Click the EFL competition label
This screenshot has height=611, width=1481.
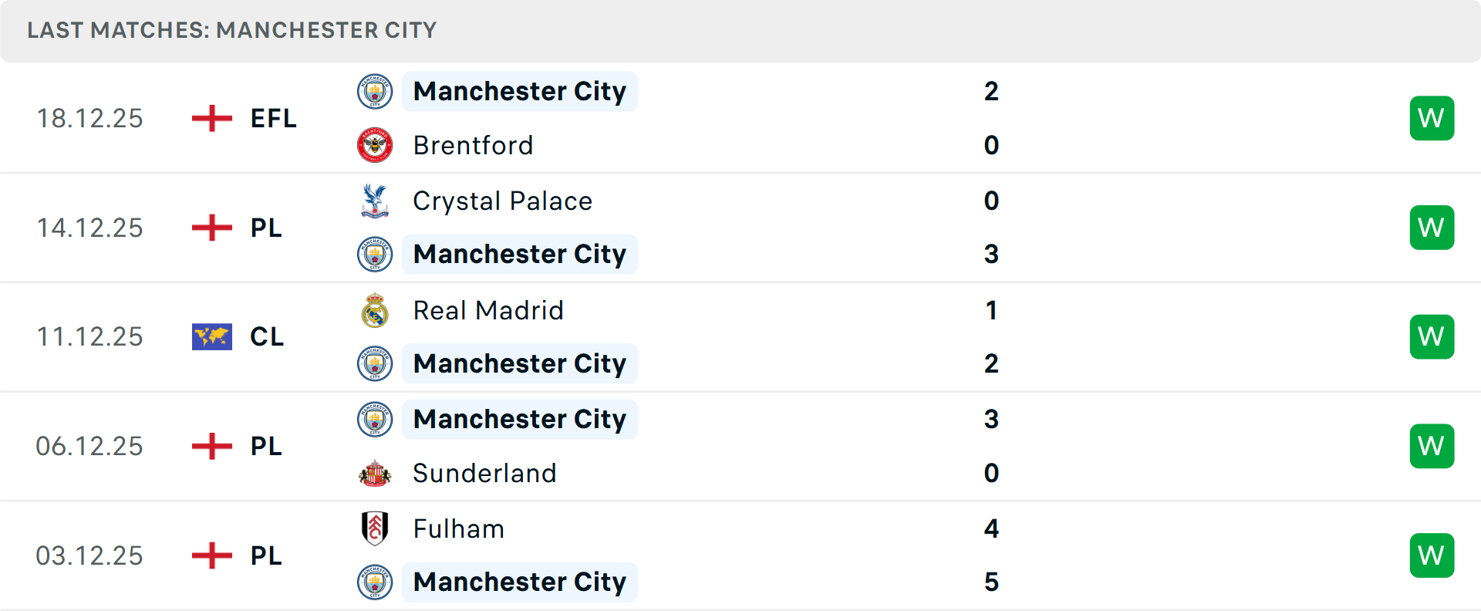click(273, 118)
